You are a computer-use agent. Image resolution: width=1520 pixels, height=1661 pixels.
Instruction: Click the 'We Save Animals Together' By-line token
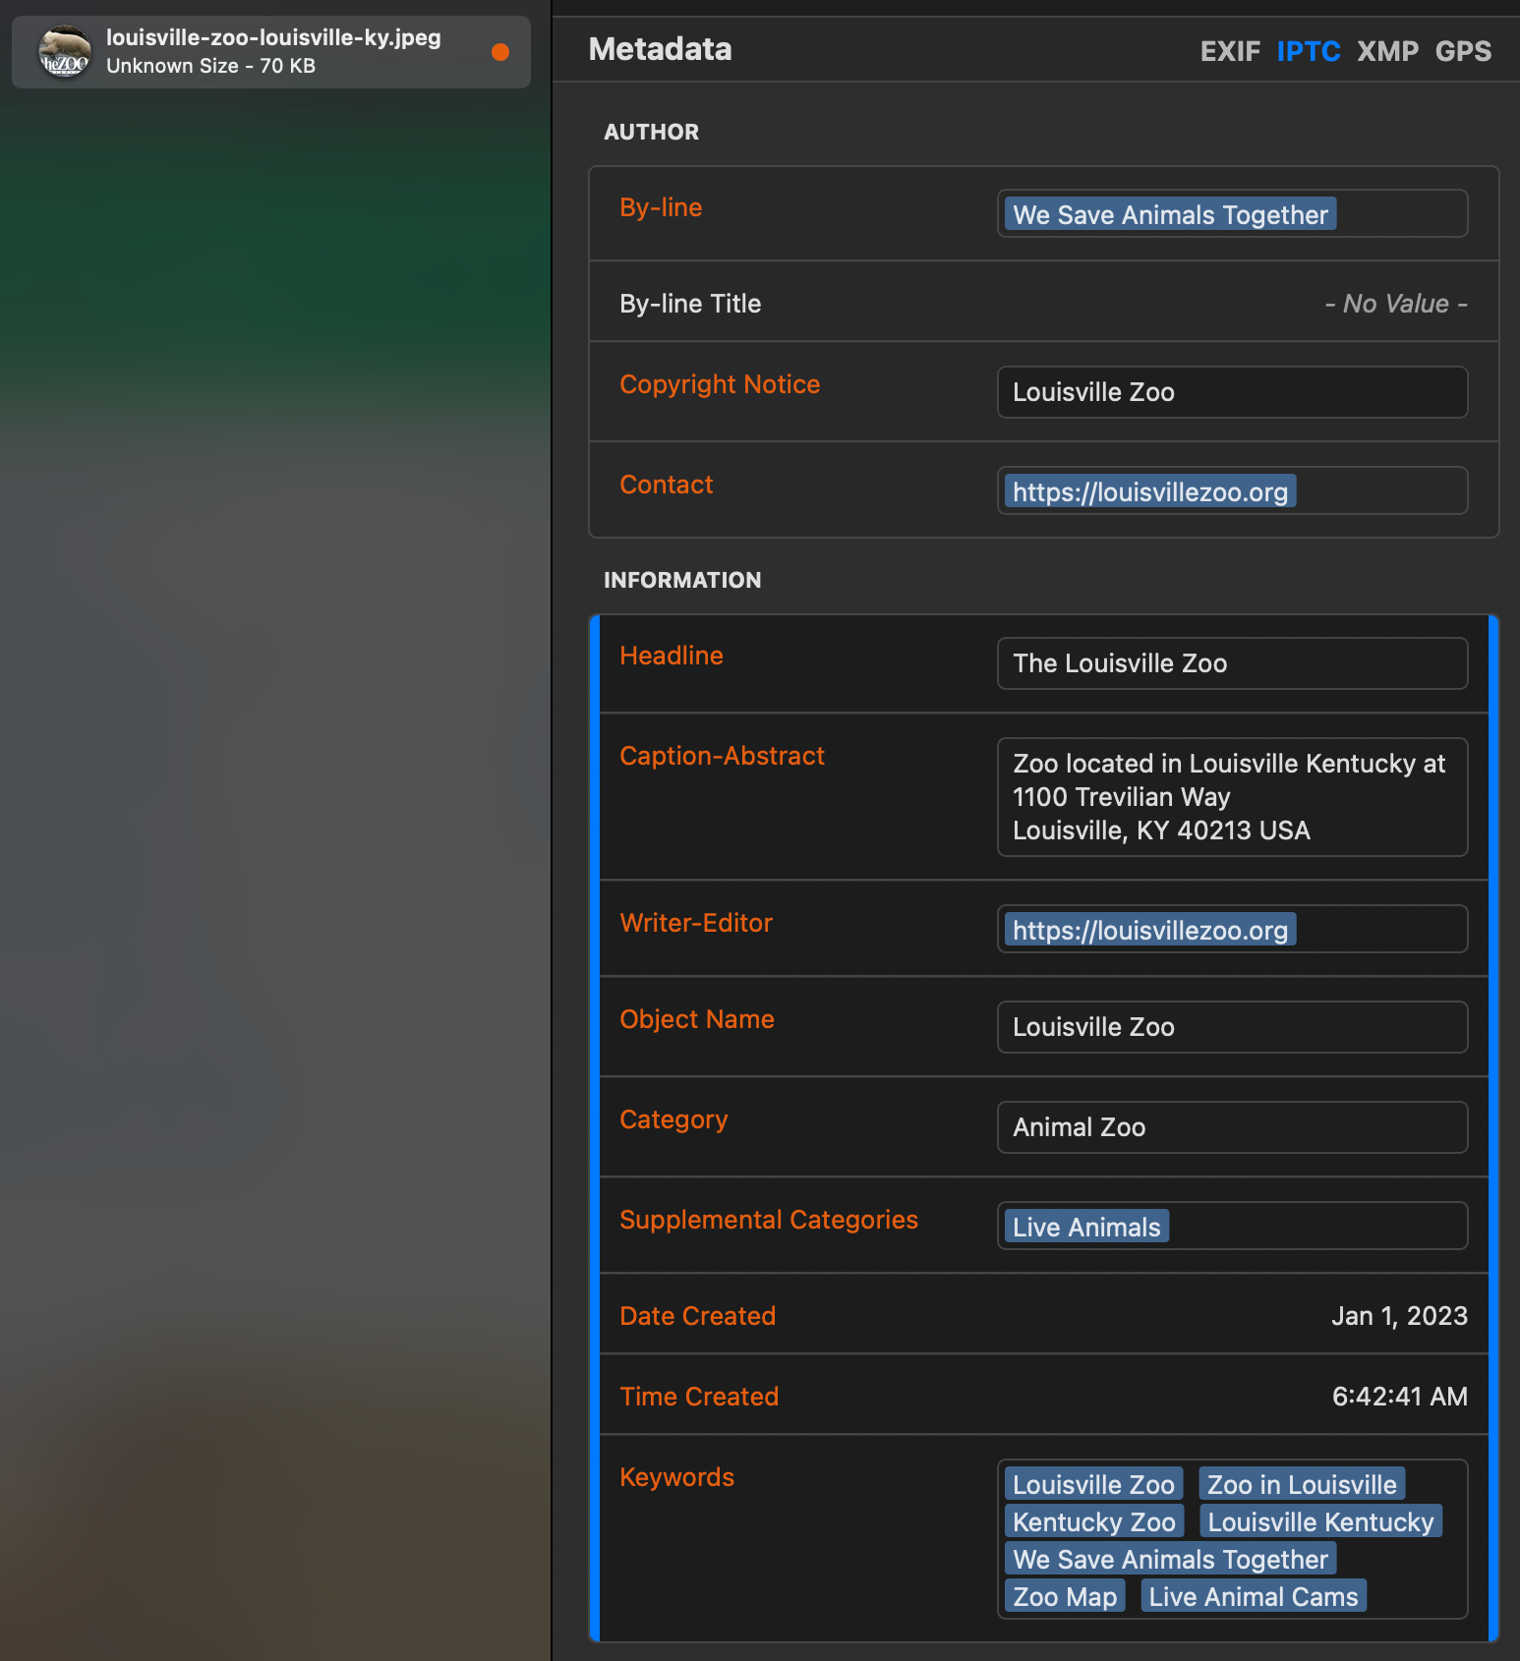pyautogui.click(x=1170, y=214)
